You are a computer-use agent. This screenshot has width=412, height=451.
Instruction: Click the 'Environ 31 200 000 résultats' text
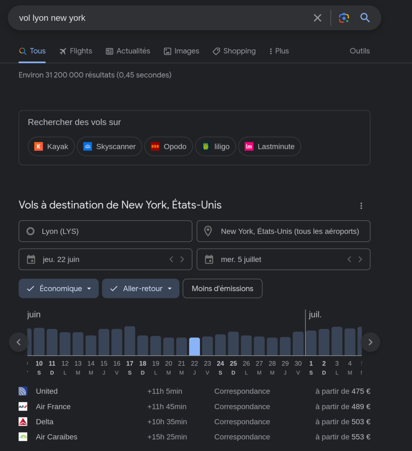point(95,75)
